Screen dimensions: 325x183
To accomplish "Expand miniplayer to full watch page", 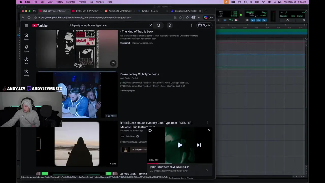I will click(150, 130).
